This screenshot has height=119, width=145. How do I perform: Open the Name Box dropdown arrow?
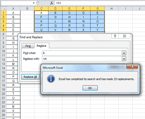[34, 3]
